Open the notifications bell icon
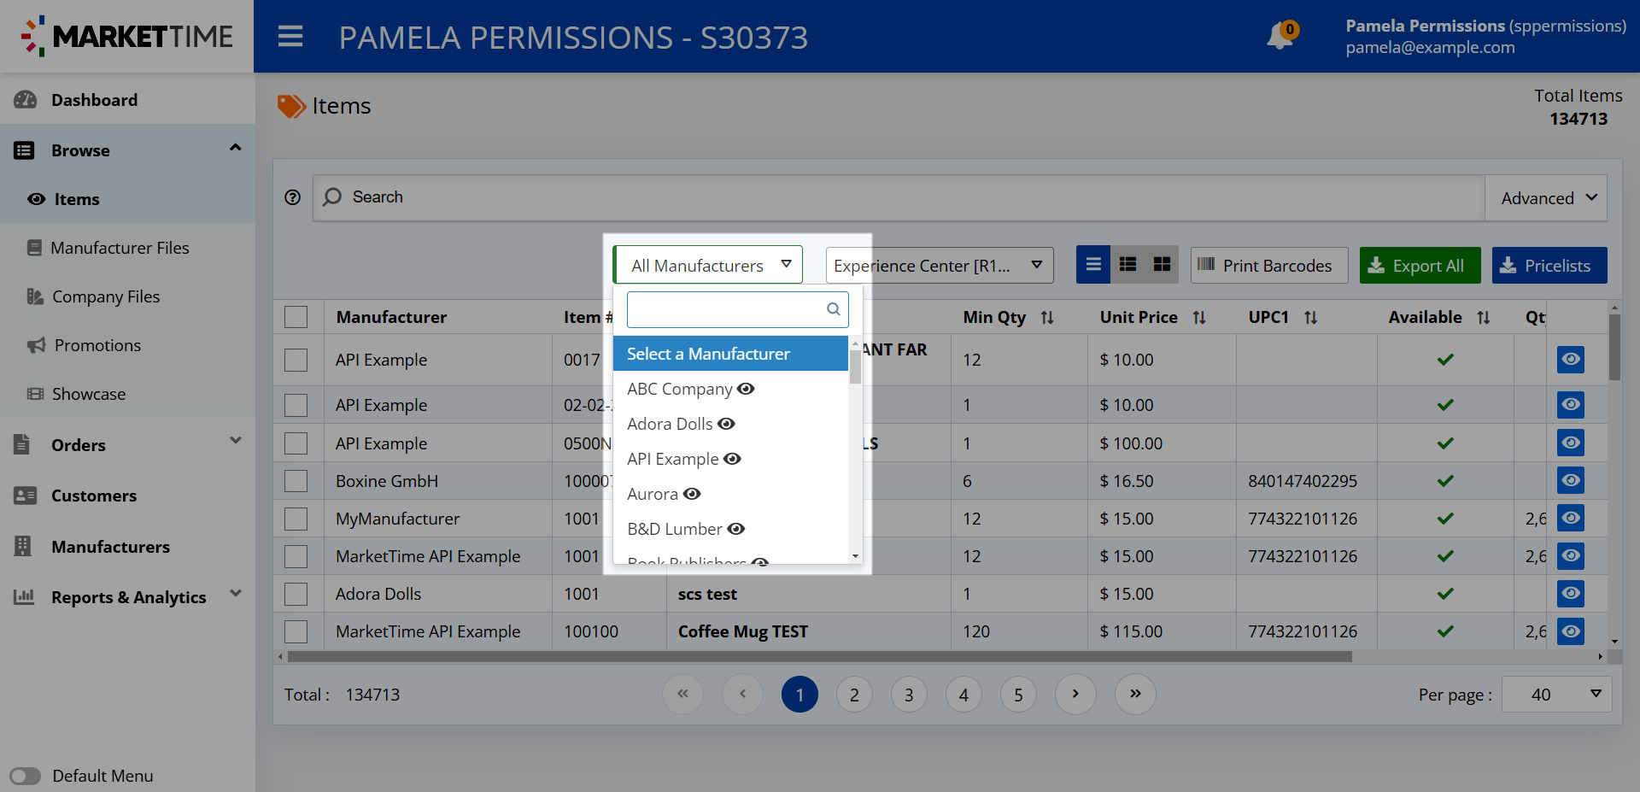This screenshot has height=792, width=1640. [1280, 37]
